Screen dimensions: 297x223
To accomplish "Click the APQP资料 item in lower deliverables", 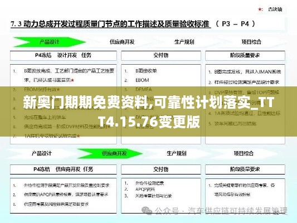I will coord(145,190).
